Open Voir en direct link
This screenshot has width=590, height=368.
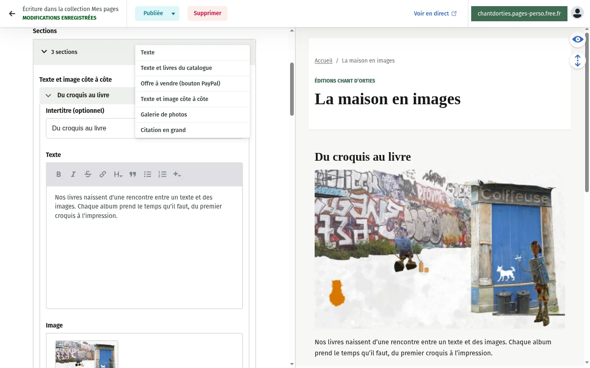[435, 13]
